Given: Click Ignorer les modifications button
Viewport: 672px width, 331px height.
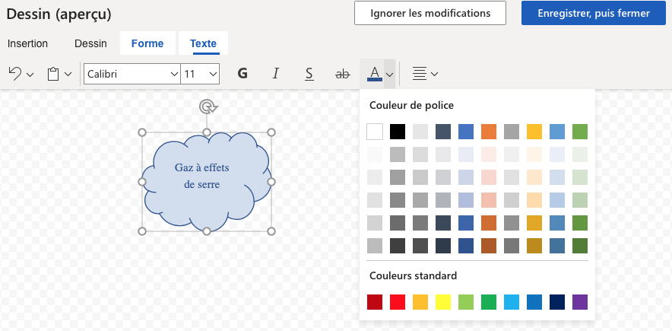Looking at the screenshot, I should 430,13.
